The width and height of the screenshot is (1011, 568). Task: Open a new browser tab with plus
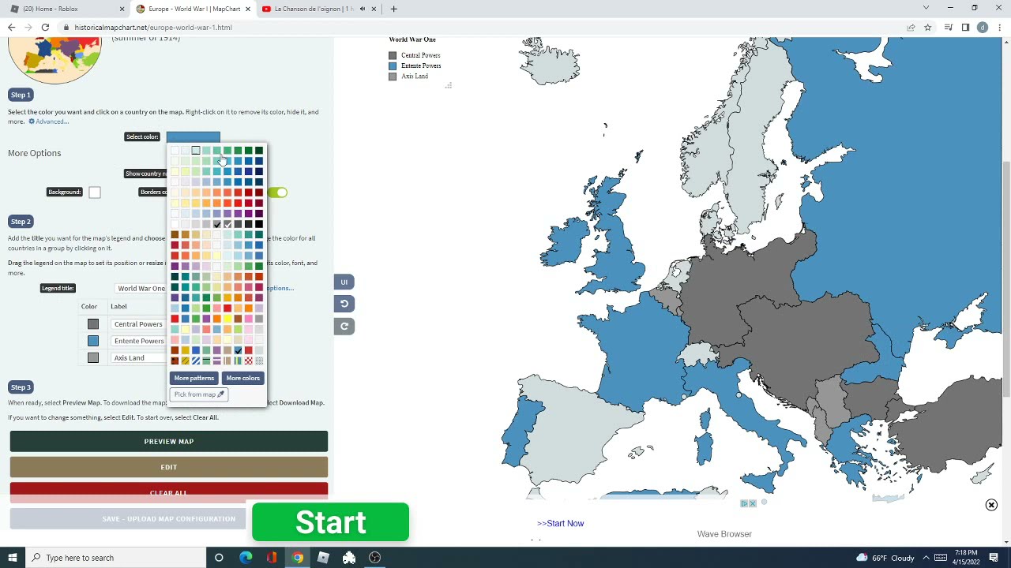click(393, 9)
